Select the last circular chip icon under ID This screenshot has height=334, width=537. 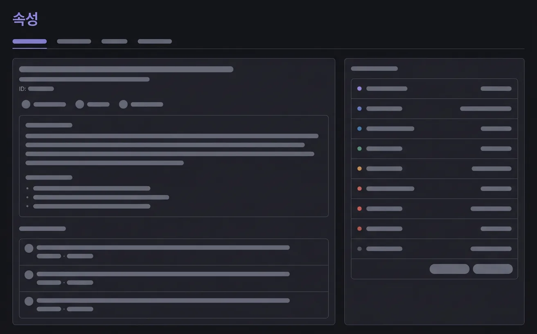(123, 104)
